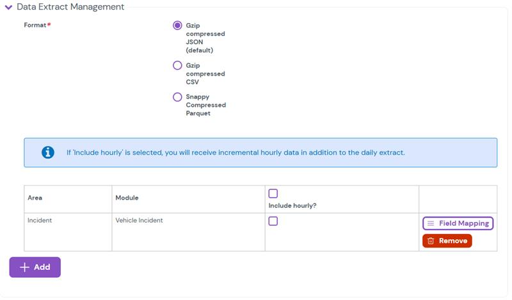The image size is (512, 300).
Task: Click the blue info icon in banner
Action: pyautogui.click(x=47, y=153)
